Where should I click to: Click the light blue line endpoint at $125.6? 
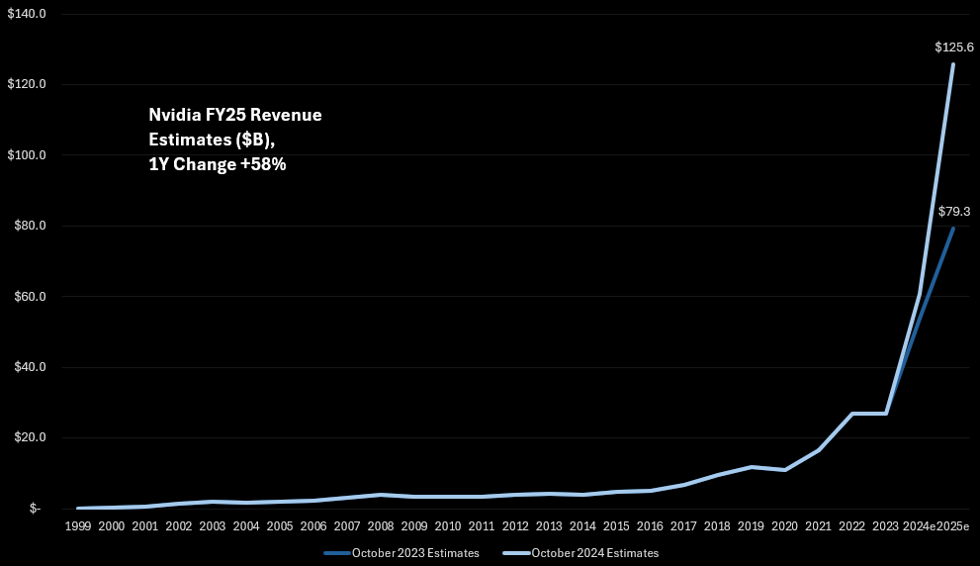[x=953, y=64]
